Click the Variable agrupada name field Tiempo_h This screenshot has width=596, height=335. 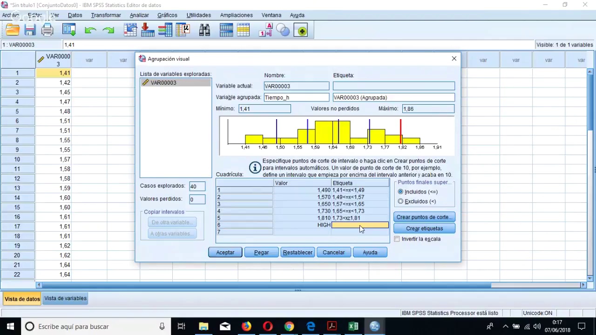click(x=297, y=97)
